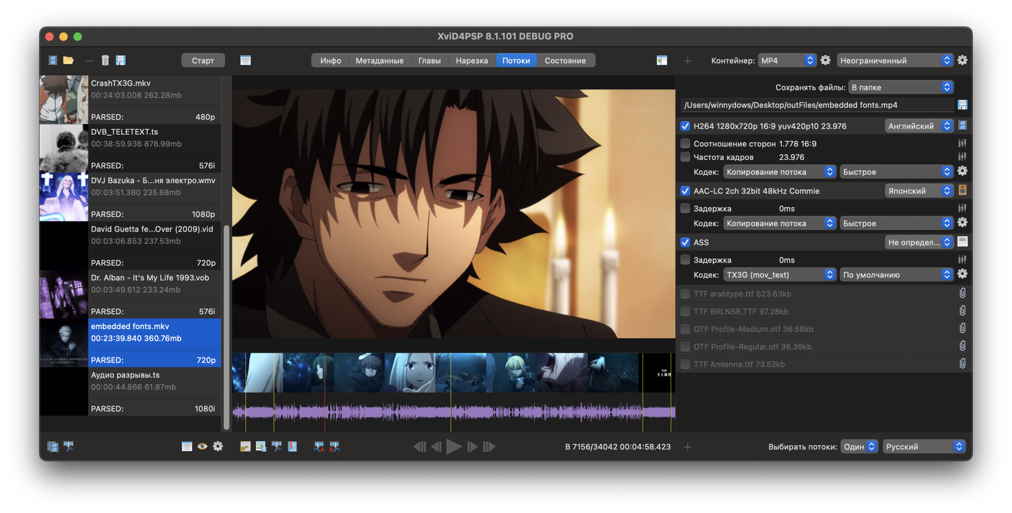Enable the Задержка checkbox under ASS
Image resolution: width=1012 pixels, height=513 pixels.
pos(685,260)
